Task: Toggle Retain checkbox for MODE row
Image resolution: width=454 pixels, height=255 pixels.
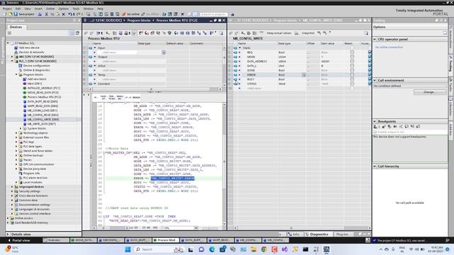Action: [x=352, y=57]
